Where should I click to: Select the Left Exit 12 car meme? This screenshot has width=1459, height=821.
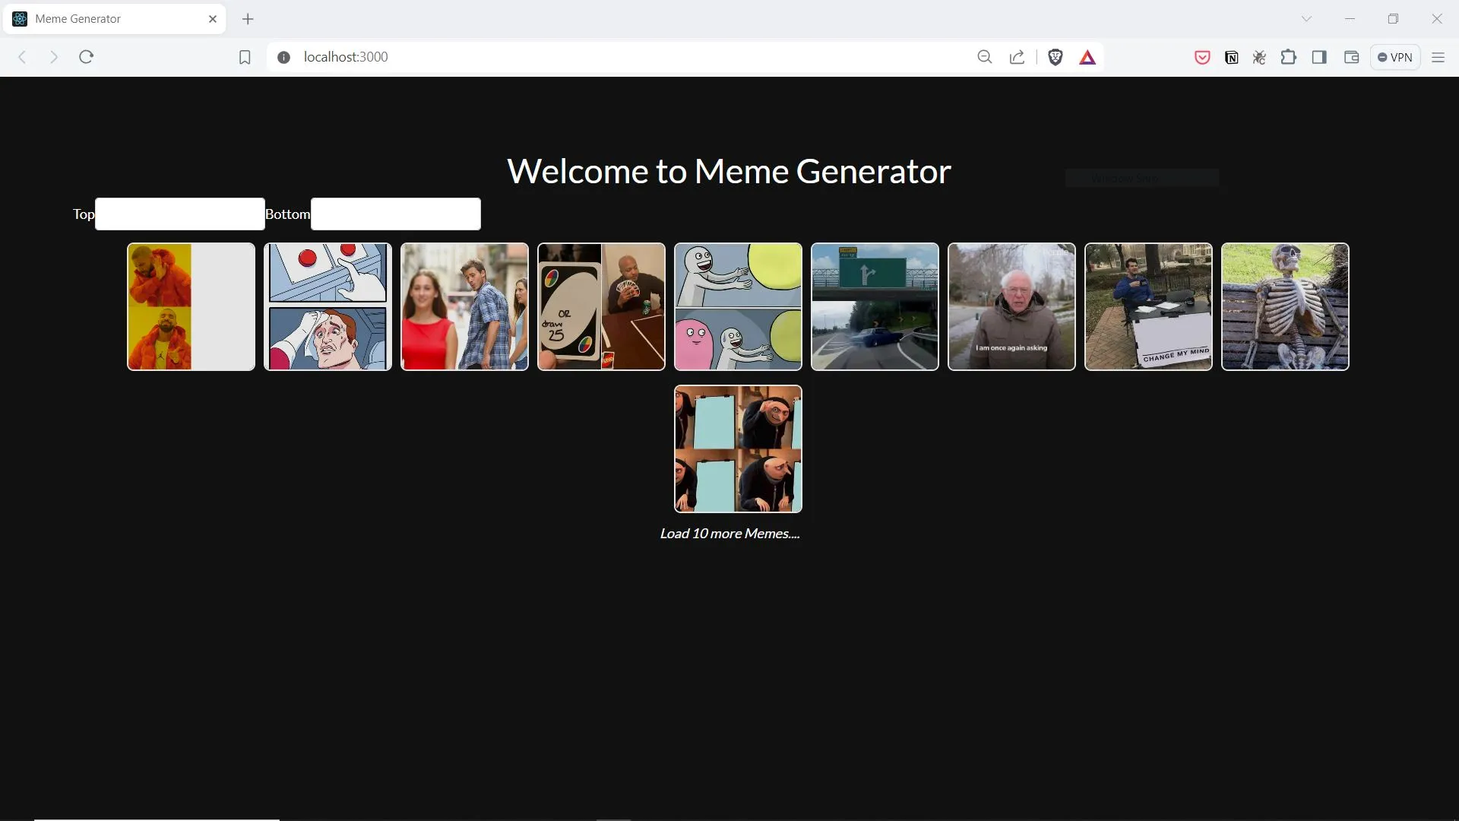click(x=875, y=306)
